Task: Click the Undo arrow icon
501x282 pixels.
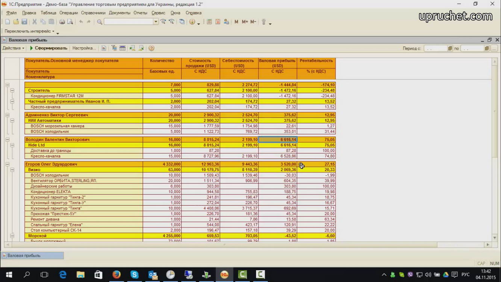Action: click(81, 22)
